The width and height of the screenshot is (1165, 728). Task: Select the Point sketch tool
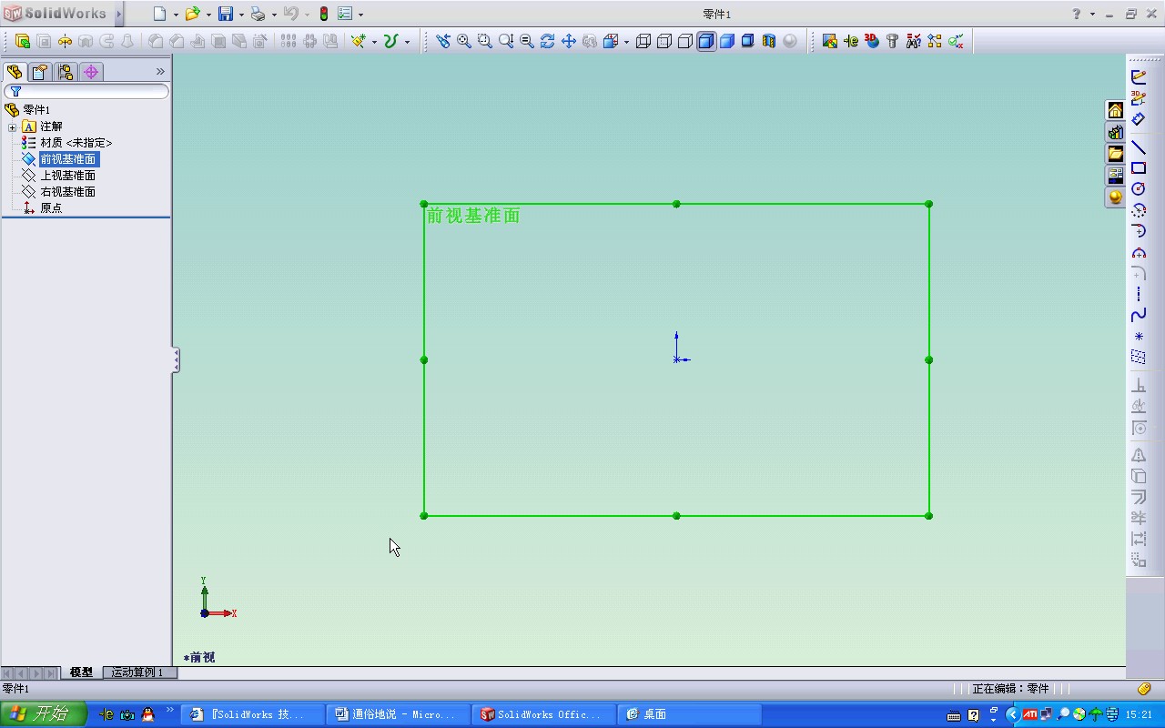click(1139, 337)
